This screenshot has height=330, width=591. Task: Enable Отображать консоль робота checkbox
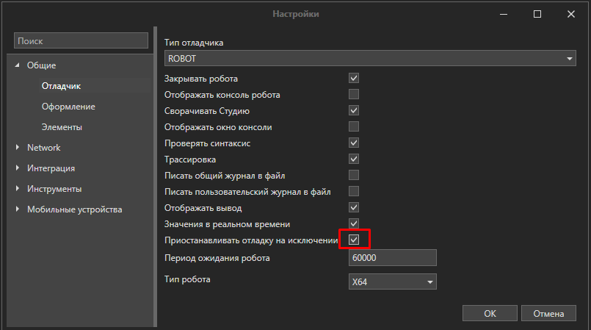pyautogui.click(x=354, y=94)
